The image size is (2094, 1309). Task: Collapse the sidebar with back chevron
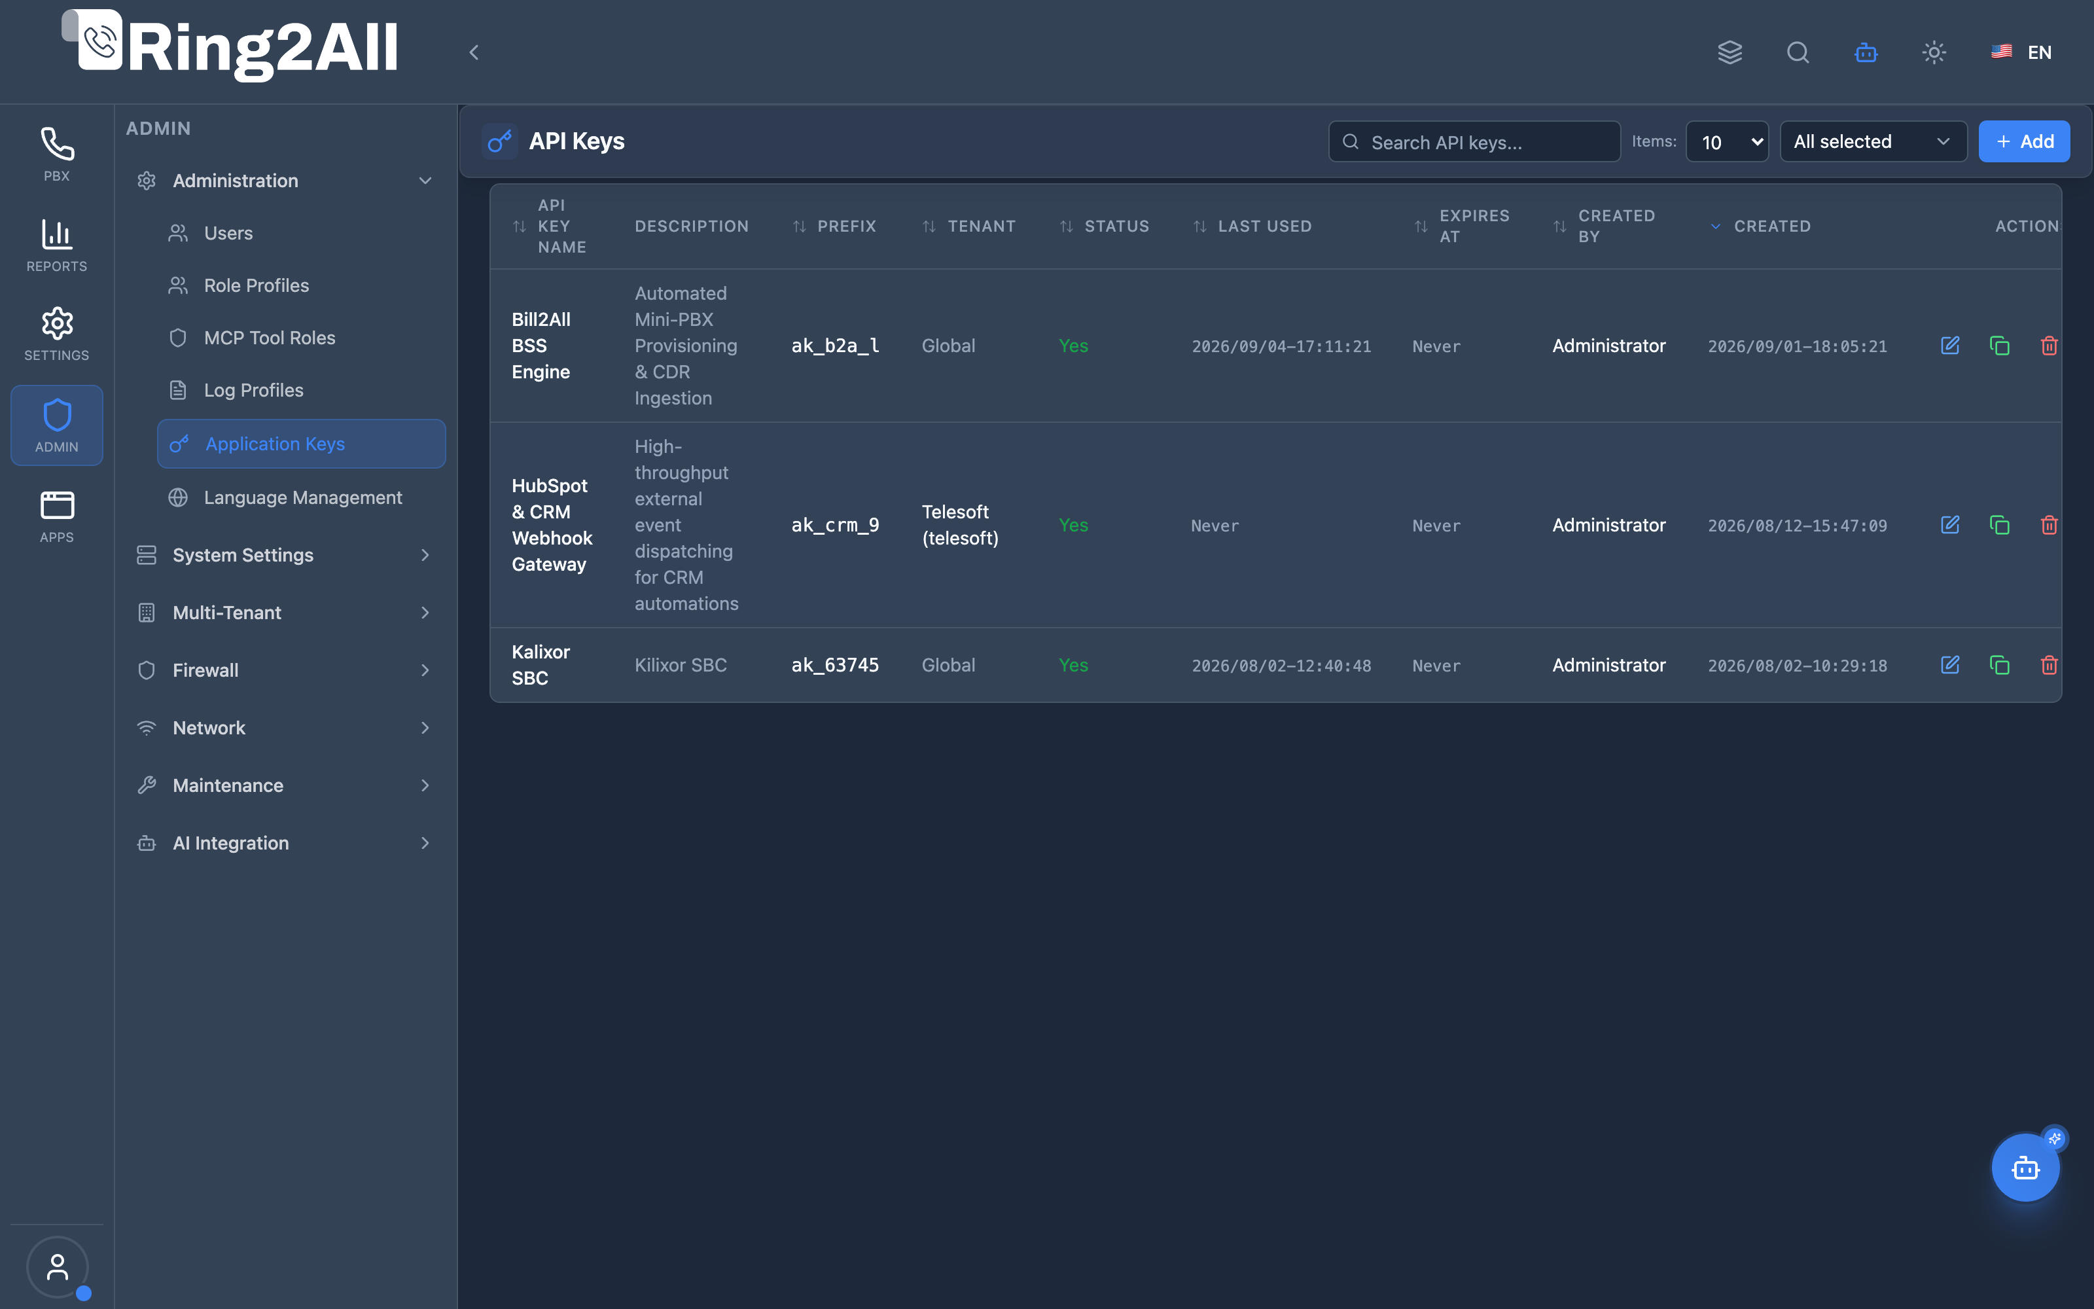pos(473,52)
